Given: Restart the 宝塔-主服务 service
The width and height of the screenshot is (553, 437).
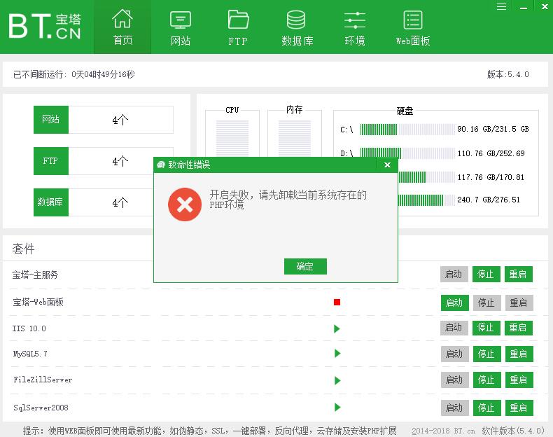Looking at the screenshot, I should 518,274.
